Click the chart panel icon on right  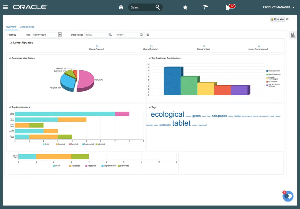pyautogui.click(x=292, y=35)
